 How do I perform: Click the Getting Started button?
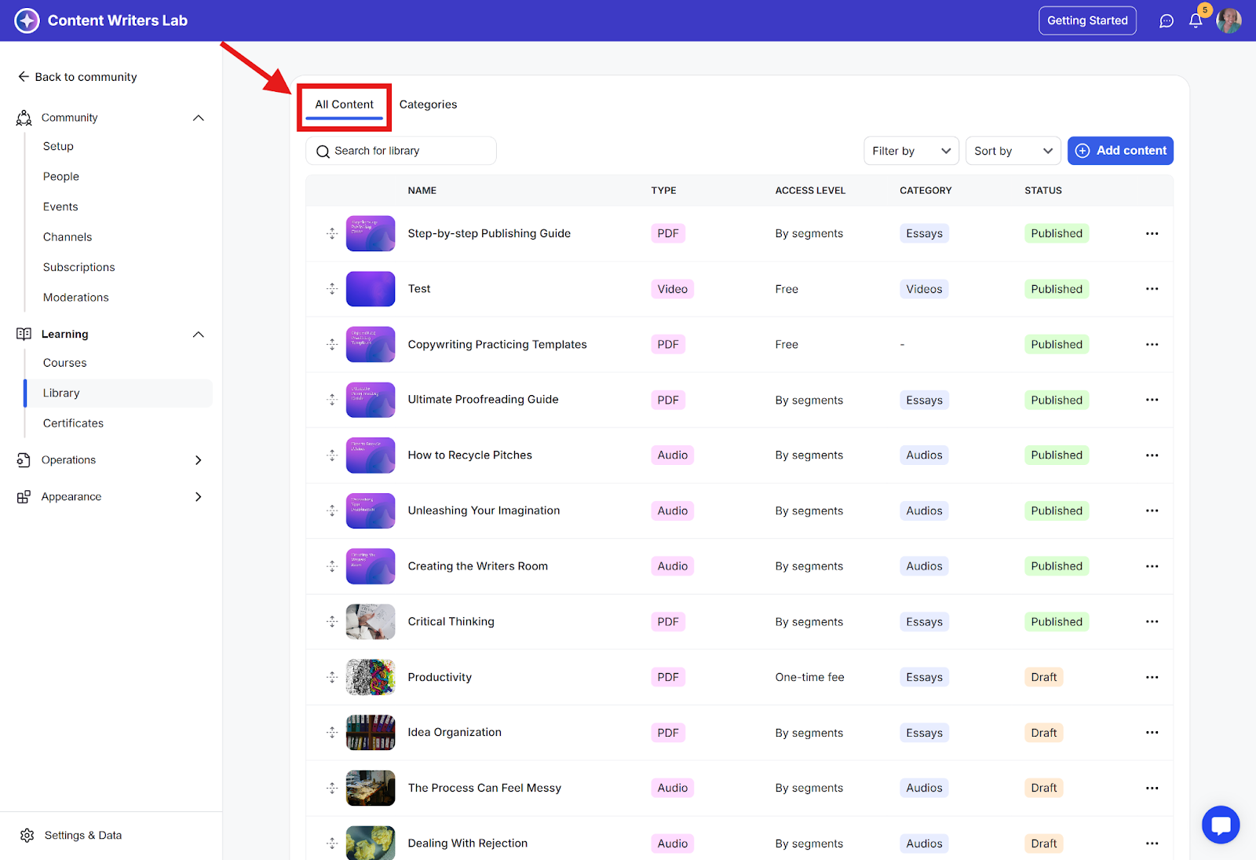[1087, 21]
